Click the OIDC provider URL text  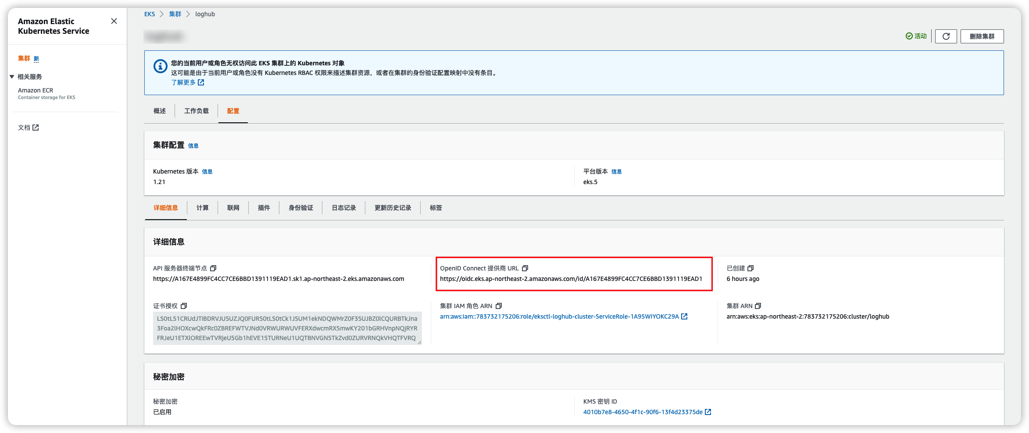(571, 279)
